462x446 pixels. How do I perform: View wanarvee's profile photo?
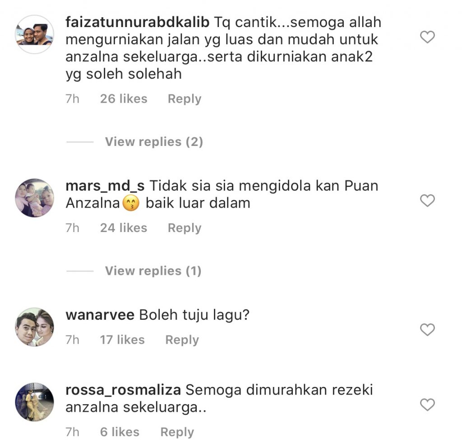tap(34, 327)
